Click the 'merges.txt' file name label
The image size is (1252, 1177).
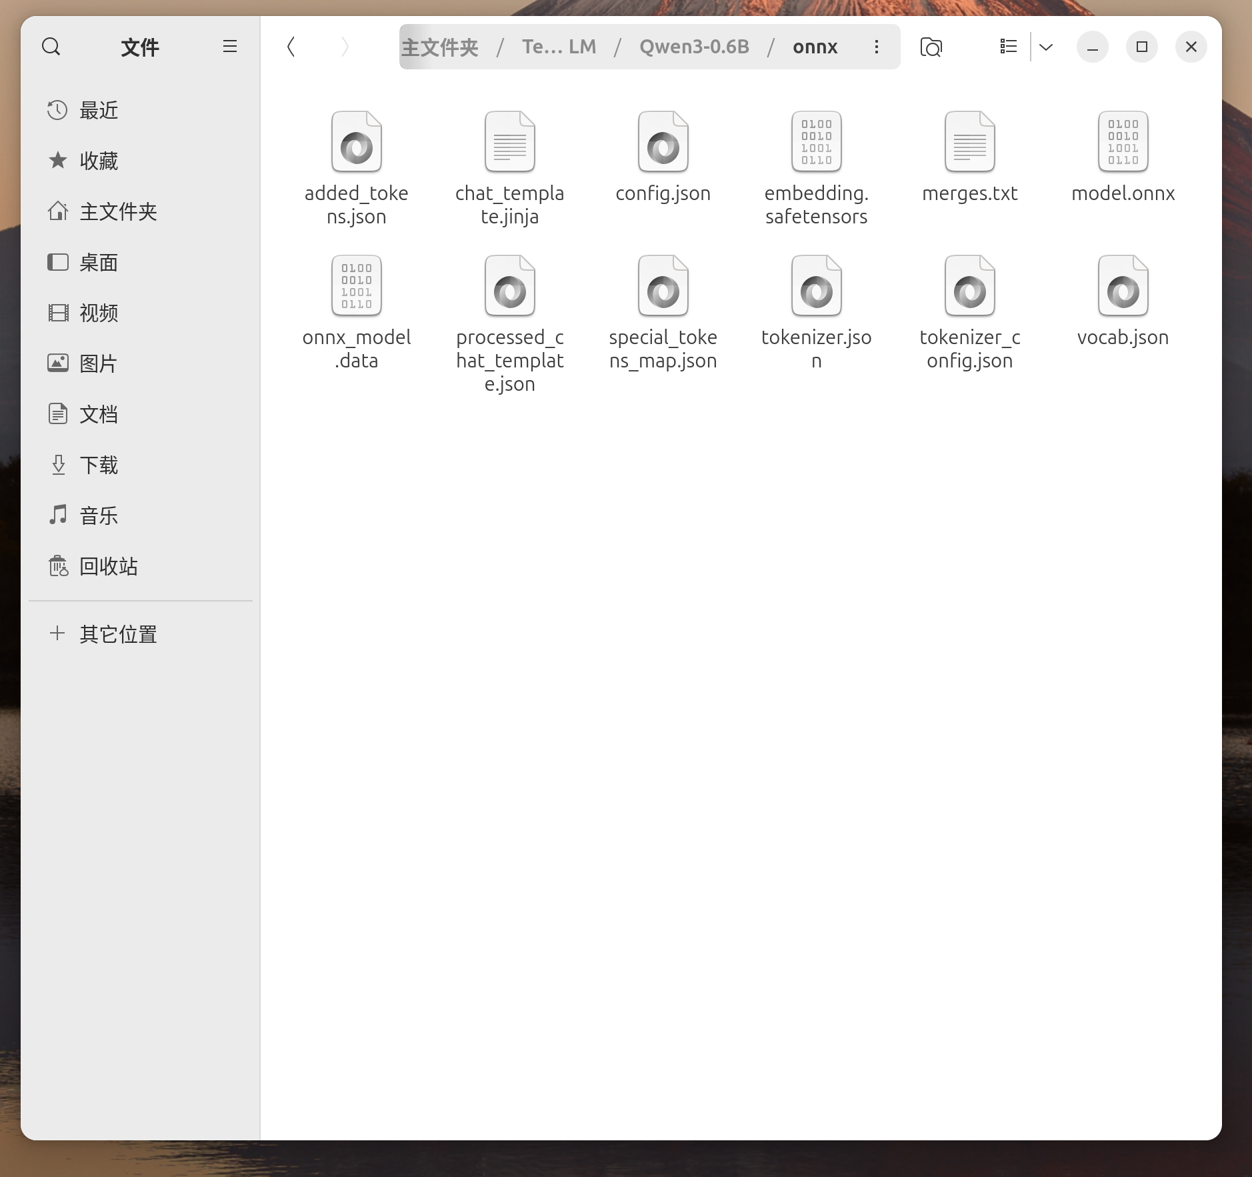(x=970, y=193)
